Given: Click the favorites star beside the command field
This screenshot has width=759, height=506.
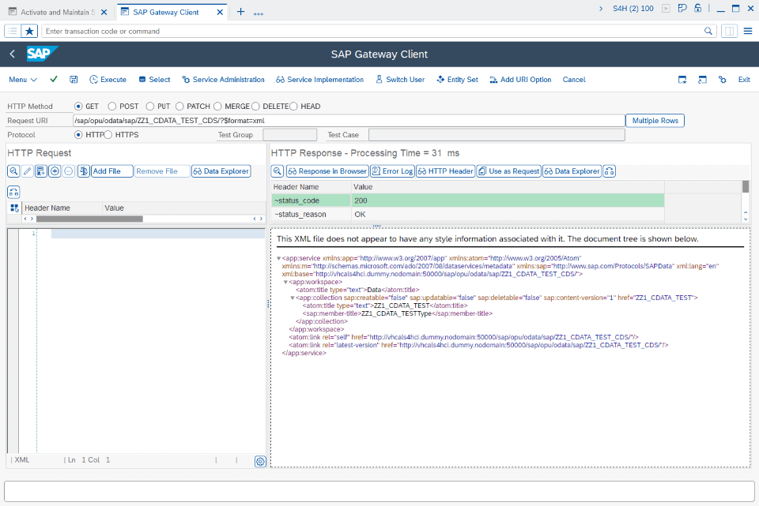Looking at the screenshot, I should 29,31.
